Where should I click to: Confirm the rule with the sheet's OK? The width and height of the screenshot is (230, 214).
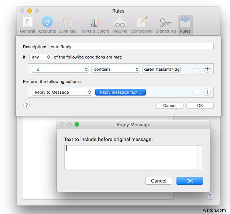click(x=200, y=106)
